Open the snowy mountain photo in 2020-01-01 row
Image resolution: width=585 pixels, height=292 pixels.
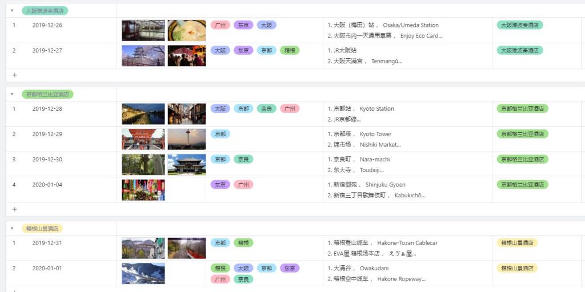pos(143,273)
